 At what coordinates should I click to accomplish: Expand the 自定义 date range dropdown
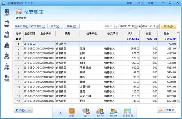(x=116, y=26)
